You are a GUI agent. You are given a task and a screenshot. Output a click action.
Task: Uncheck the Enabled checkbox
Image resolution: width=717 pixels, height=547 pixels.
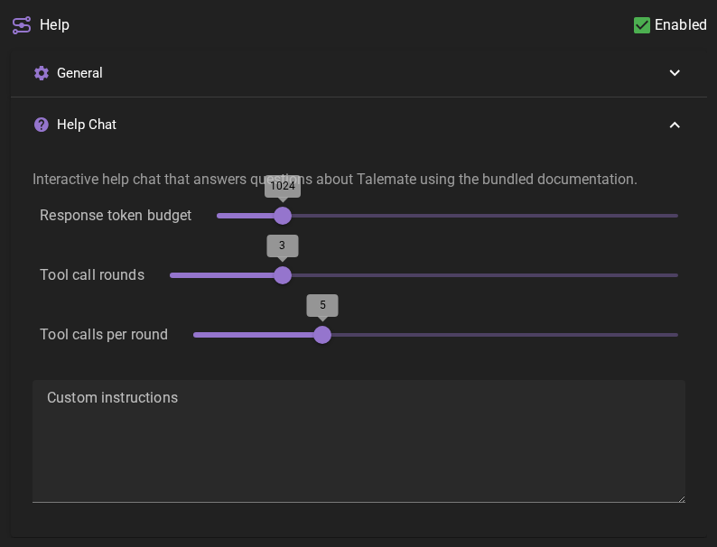point(641,25)
